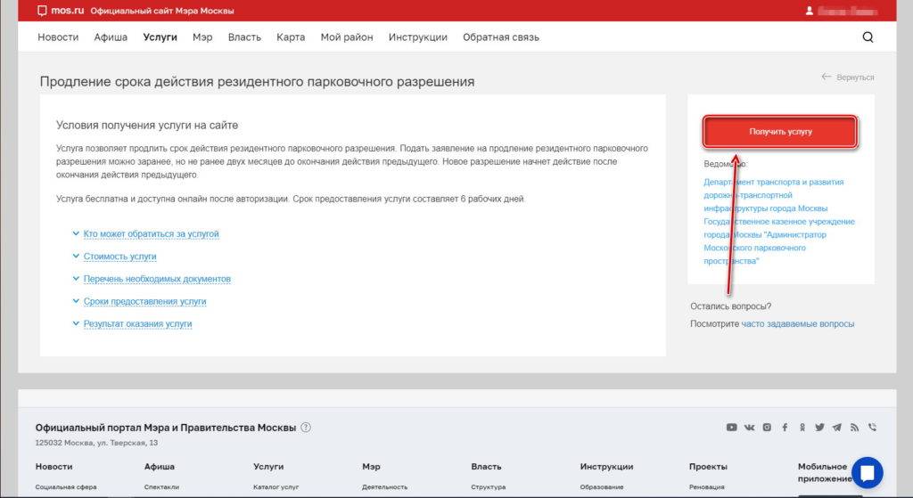This screenshot has height=498, width=913.
Task: Open the Instagram icon in footer
Action: (767, 428)
